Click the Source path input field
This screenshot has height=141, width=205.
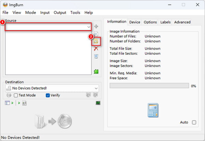[x=48, y=27]
